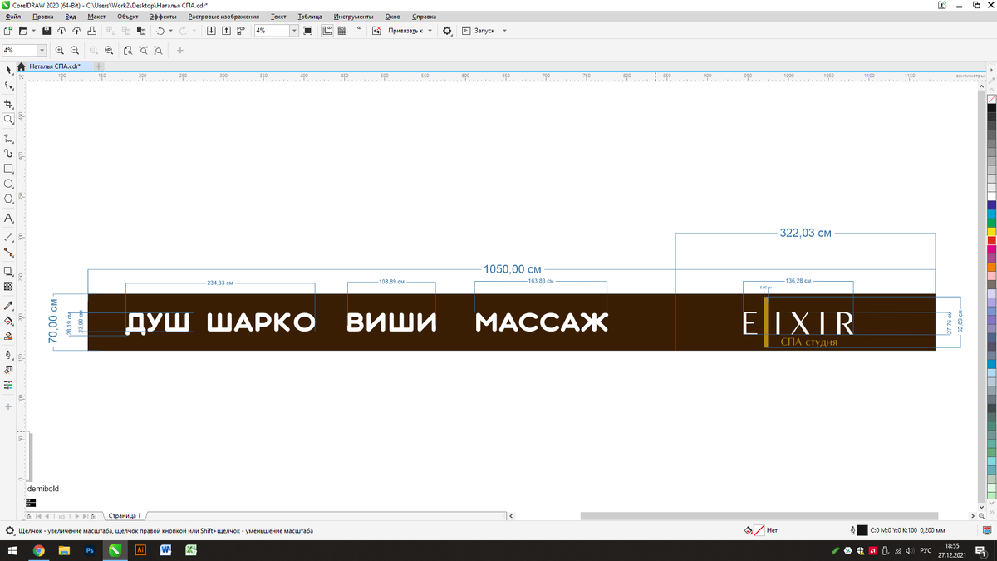Select the Polygon tool
Screen dimensions: 997x561
point(8,199)
